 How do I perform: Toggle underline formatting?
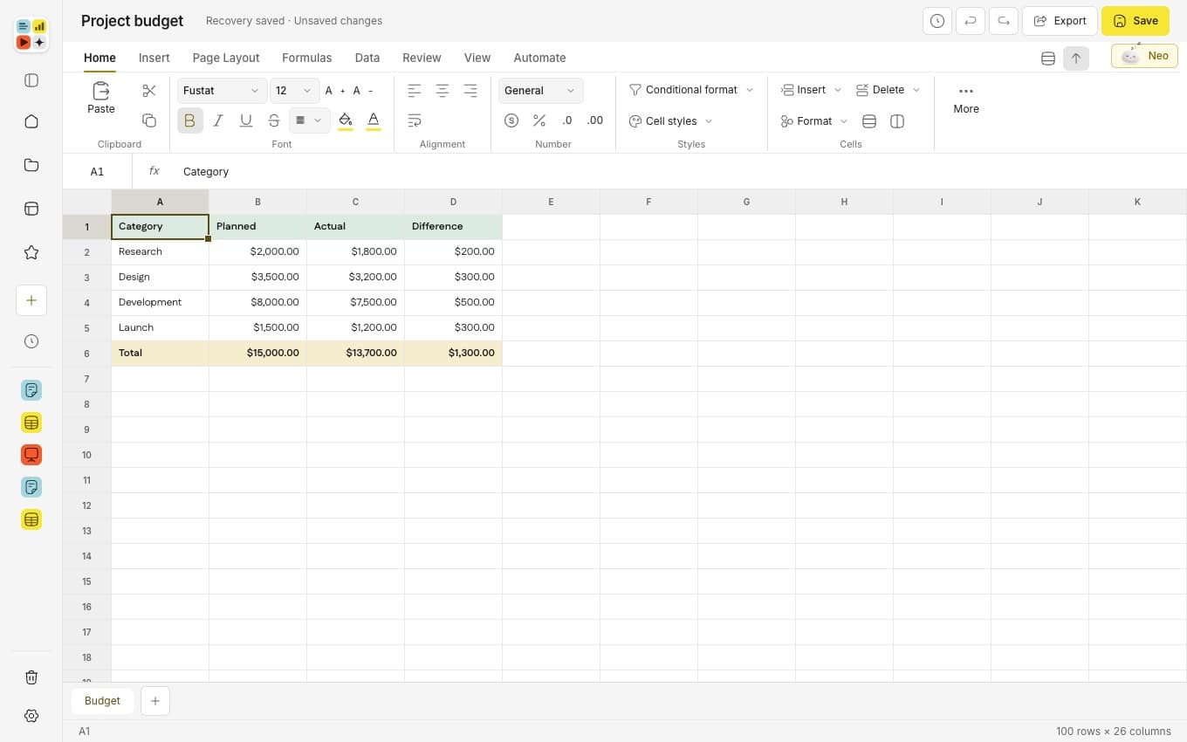click(x=246, y=120)
